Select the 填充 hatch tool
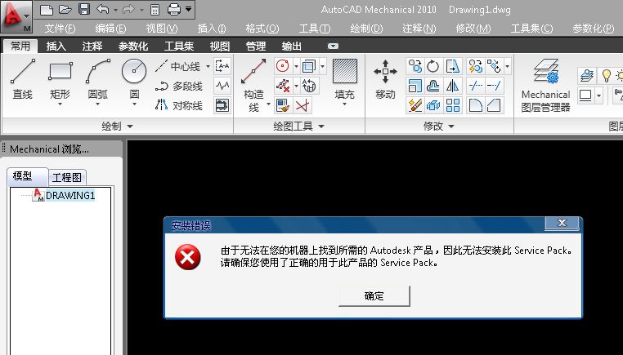 tap(344, 82)
